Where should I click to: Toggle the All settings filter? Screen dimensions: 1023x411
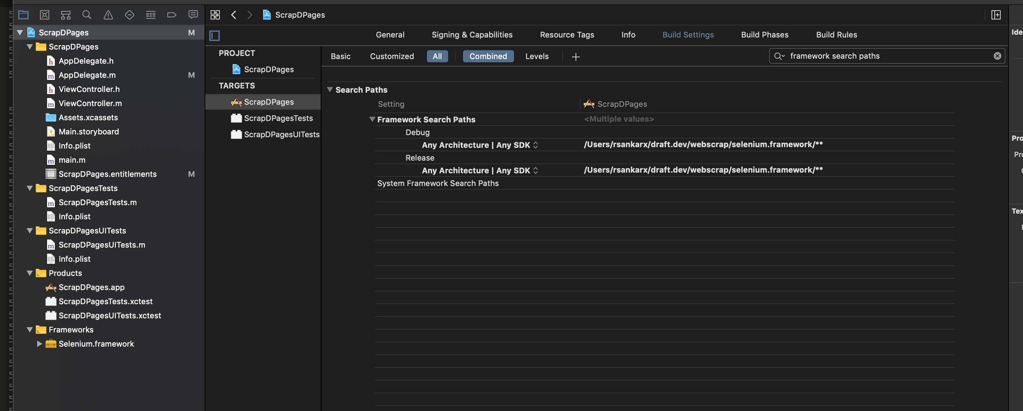[x=437, y=56]
